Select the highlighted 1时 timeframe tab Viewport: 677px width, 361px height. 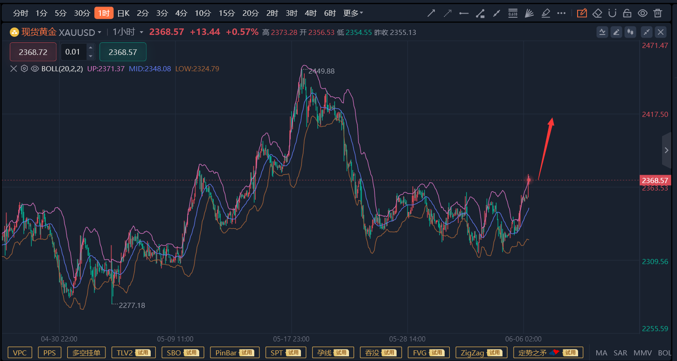(x=104, y=13)
